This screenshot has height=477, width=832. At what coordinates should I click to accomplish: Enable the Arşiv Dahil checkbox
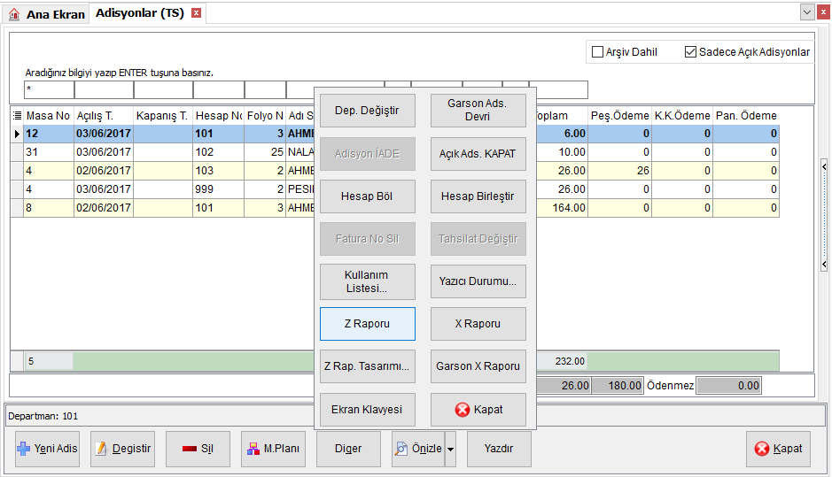point(597,52)
